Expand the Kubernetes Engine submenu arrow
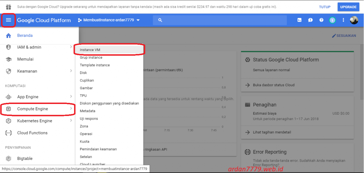364x173 pixels. tap(71, 121)
